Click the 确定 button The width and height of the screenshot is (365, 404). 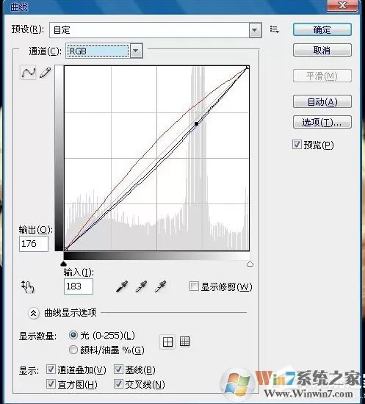click(x=322, y=29)
